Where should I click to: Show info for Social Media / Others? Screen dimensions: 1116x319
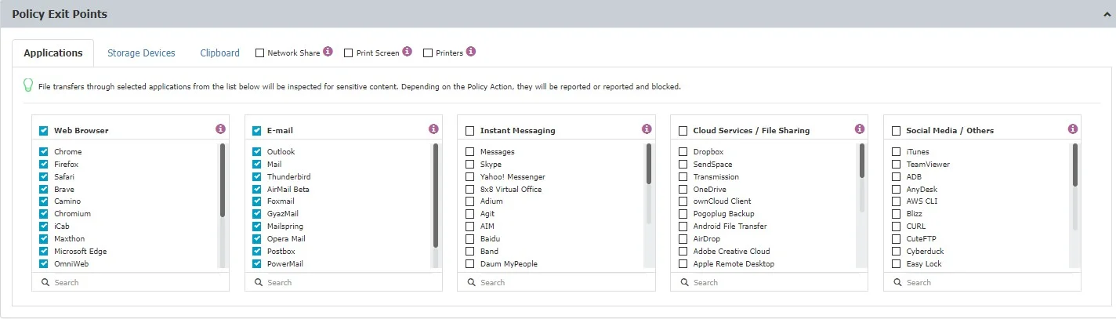point(1073,129)
